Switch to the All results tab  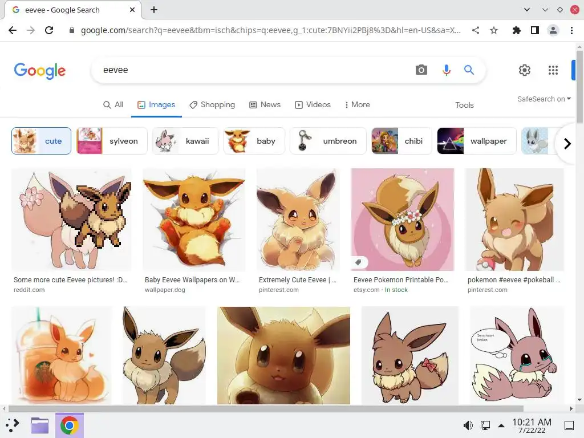[113, 105]
